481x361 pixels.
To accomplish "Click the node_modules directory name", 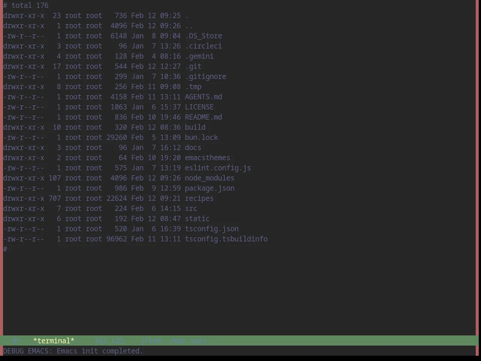I will click(x=210, y=178).
